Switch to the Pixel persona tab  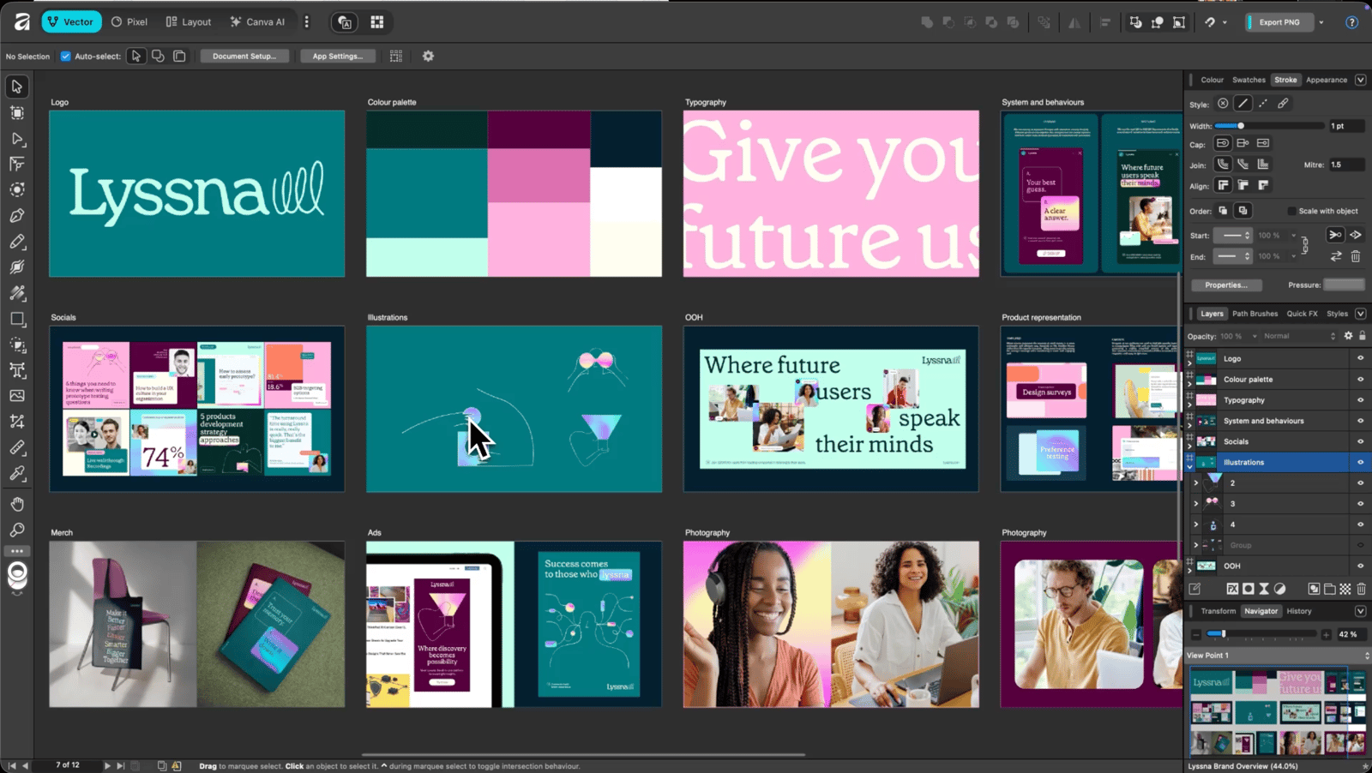(129, 22)
